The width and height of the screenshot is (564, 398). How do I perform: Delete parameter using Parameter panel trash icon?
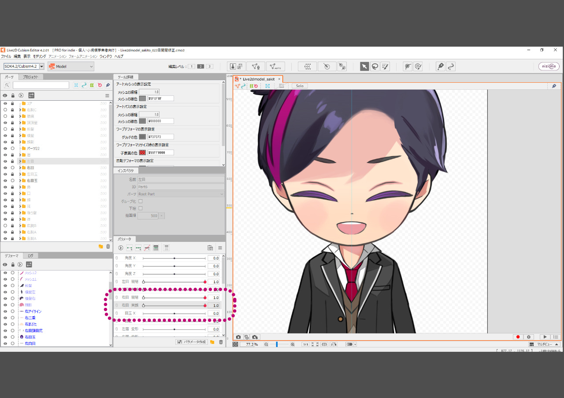click(221, 342)
